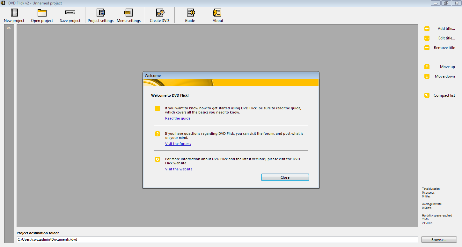Follow the Read the guide link
The image size is (462, 247).
178,118
